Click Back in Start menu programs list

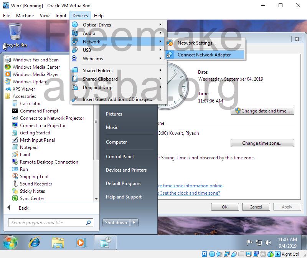tap(18, 208)
